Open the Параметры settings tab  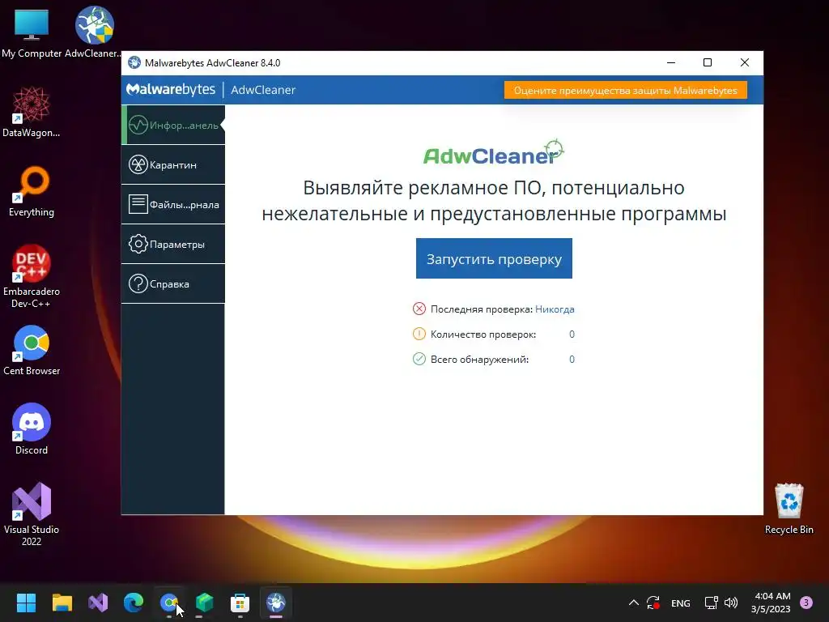173,244
